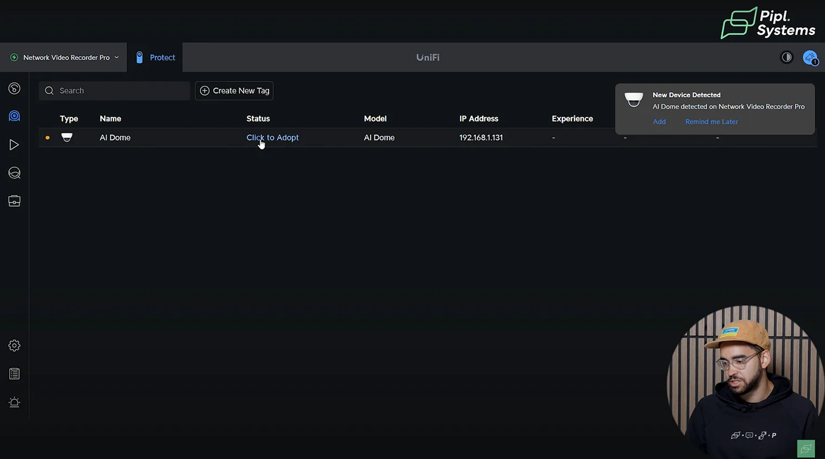Click the Create New Tag button

tap(234, 90)
